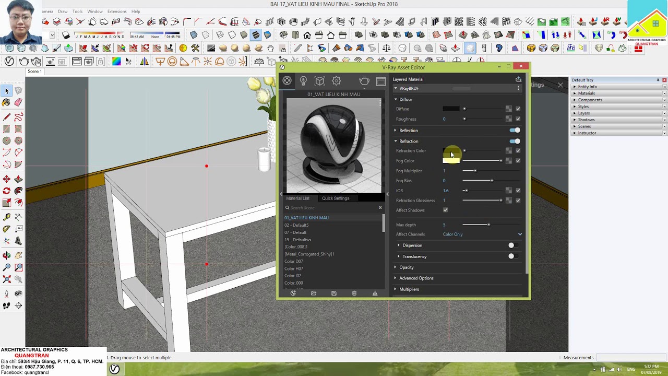This screenshot has height=376, width=668.
Task: Open the Affect Channels dropdown
Action: (482, 234)
